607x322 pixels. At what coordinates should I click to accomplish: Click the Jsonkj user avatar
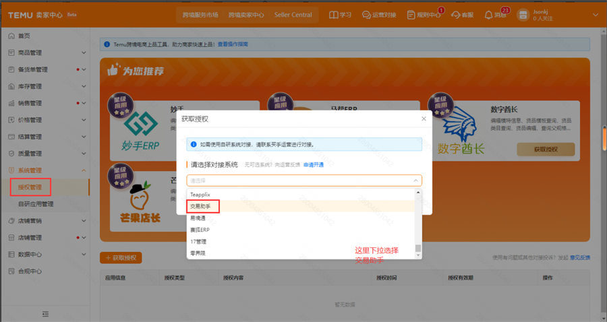pos(523,15)
